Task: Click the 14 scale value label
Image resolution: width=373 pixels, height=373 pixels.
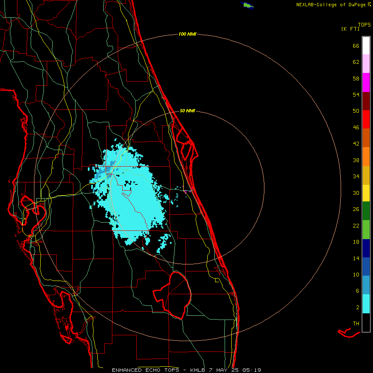Action: pos(356,258)
